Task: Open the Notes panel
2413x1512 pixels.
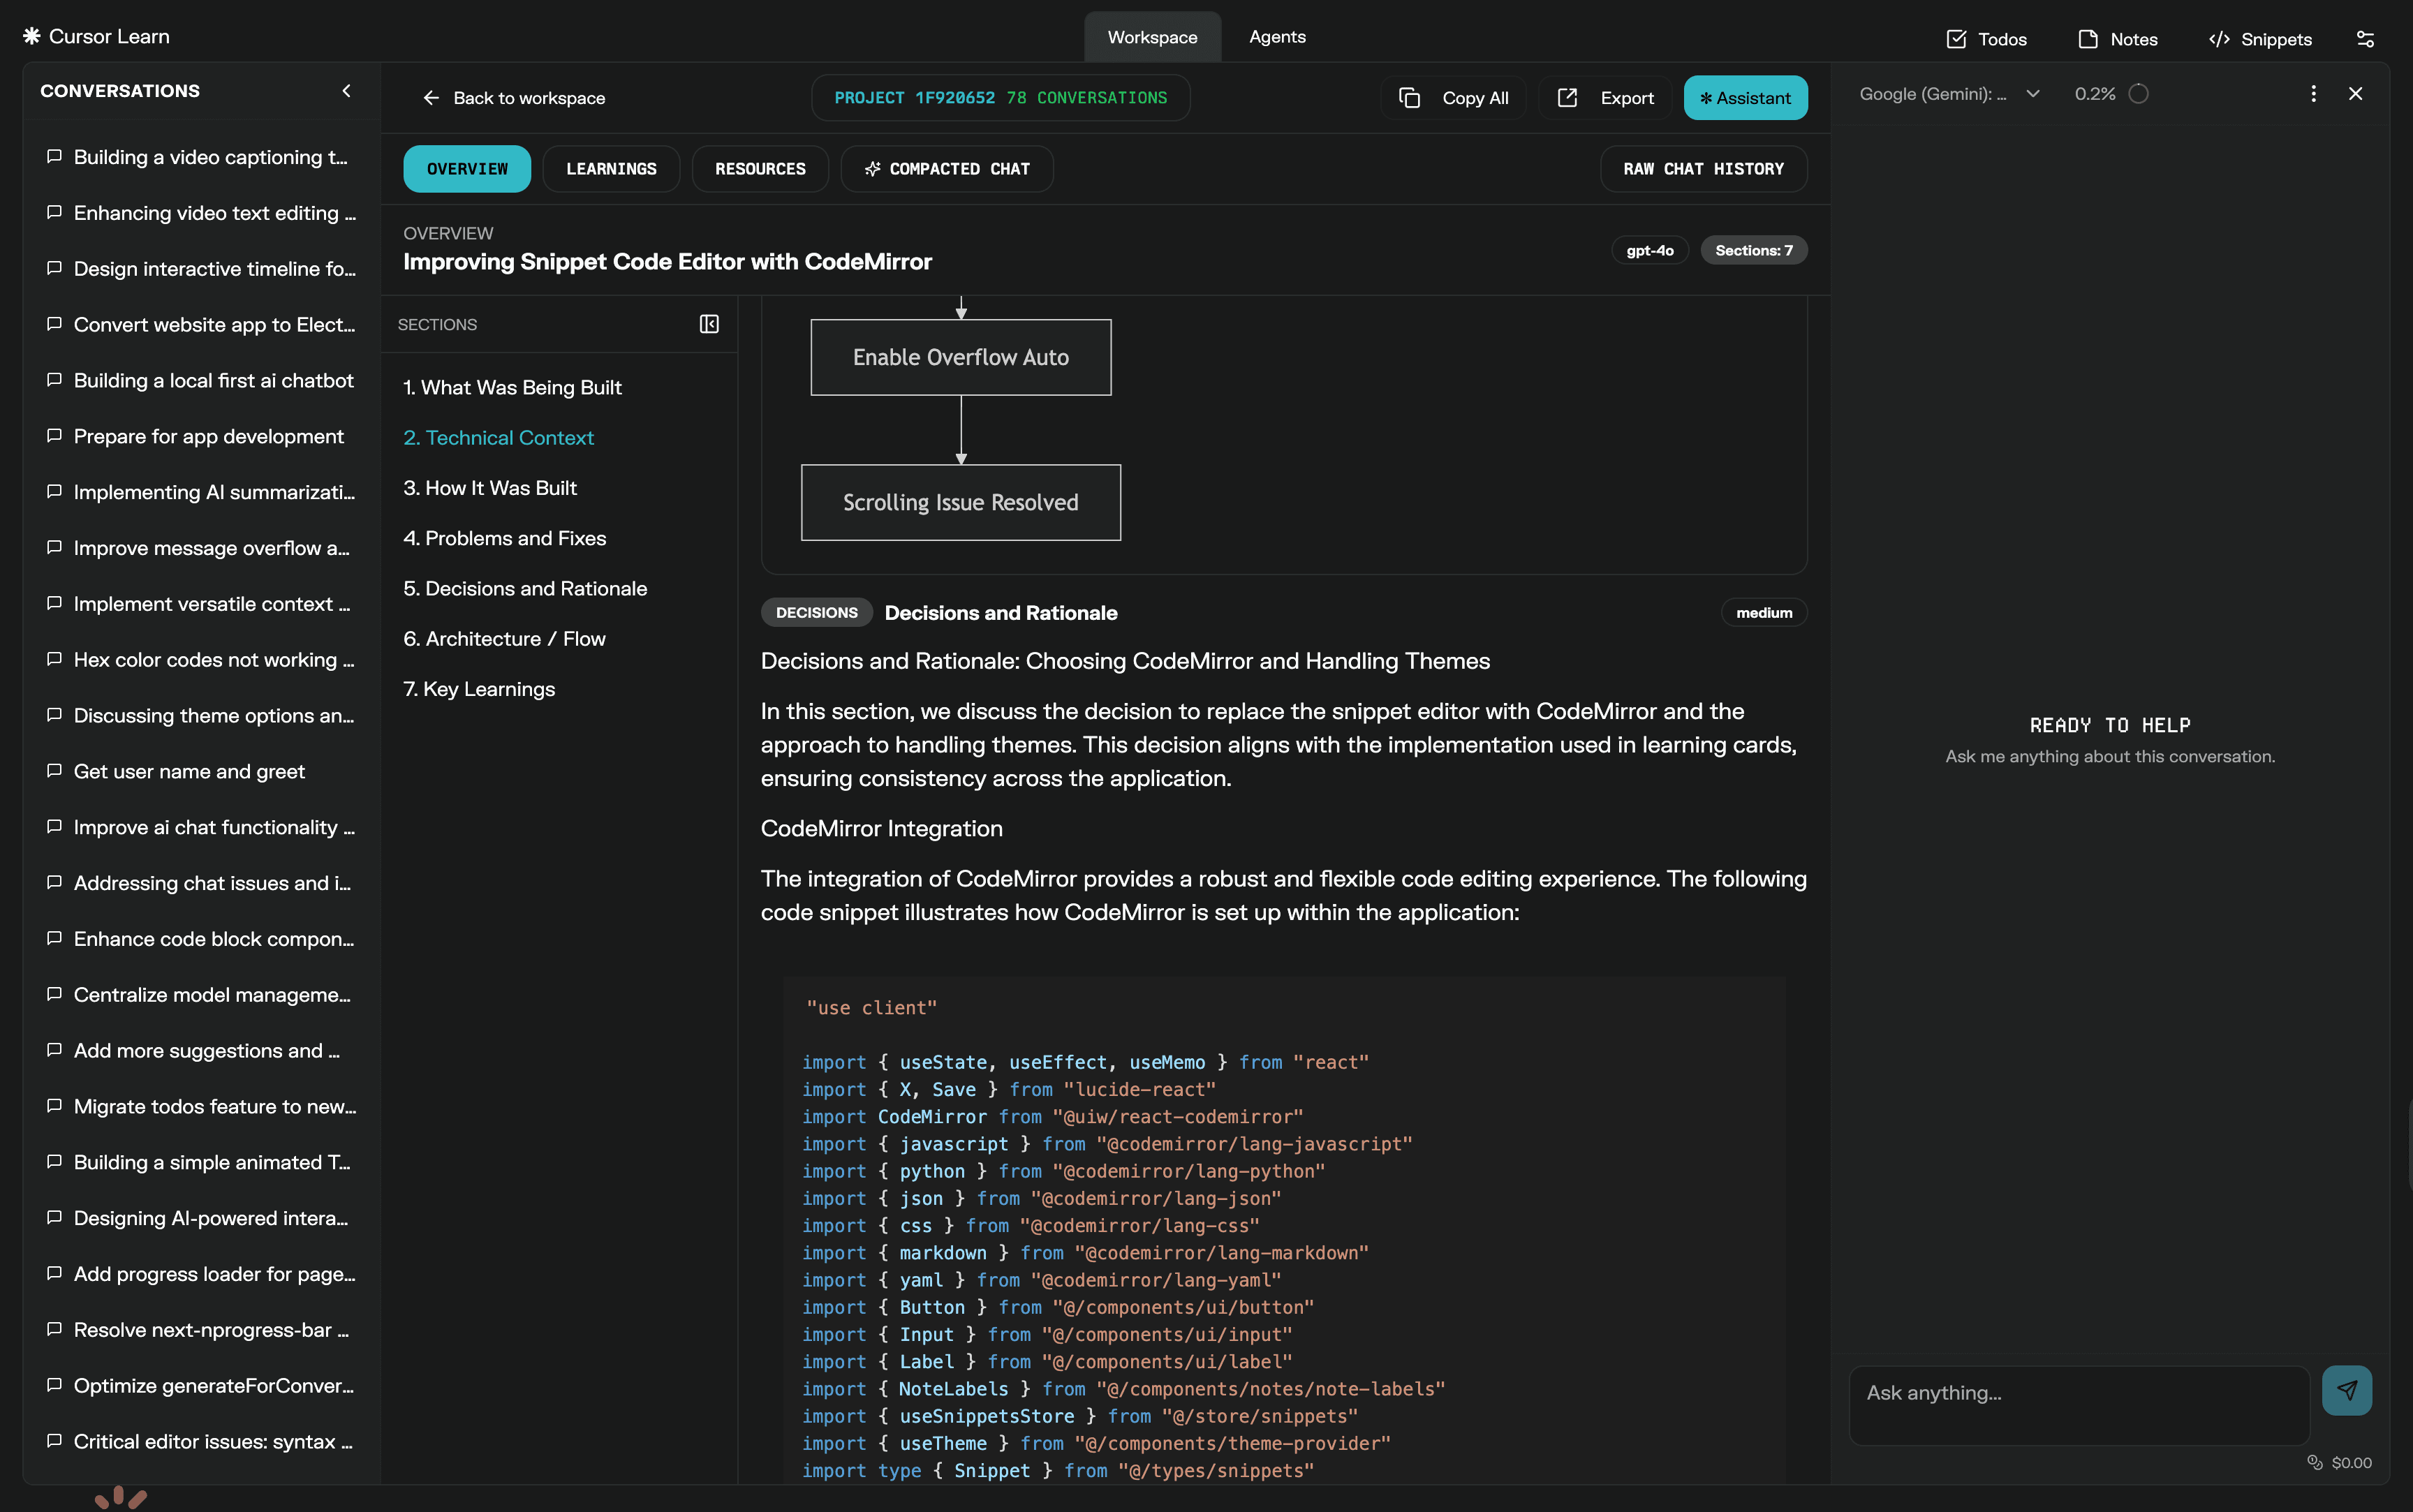Action: point(2118,39)
